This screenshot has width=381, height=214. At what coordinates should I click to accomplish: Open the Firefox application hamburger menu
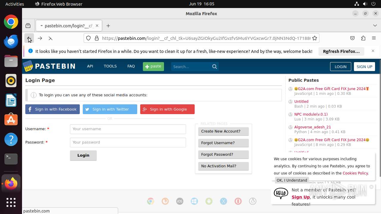[x=374, y=38]
